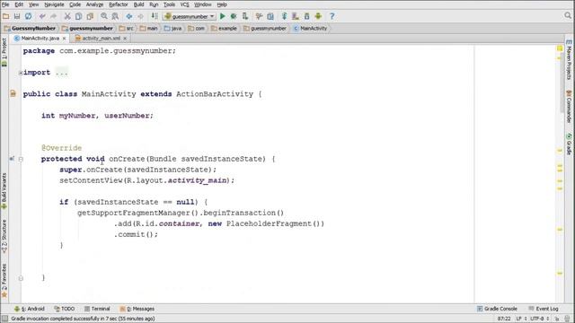This screenshot has width=575, height=323.
Task: Click the fold end marker below onCreate
Action: (x=21, y=278)
